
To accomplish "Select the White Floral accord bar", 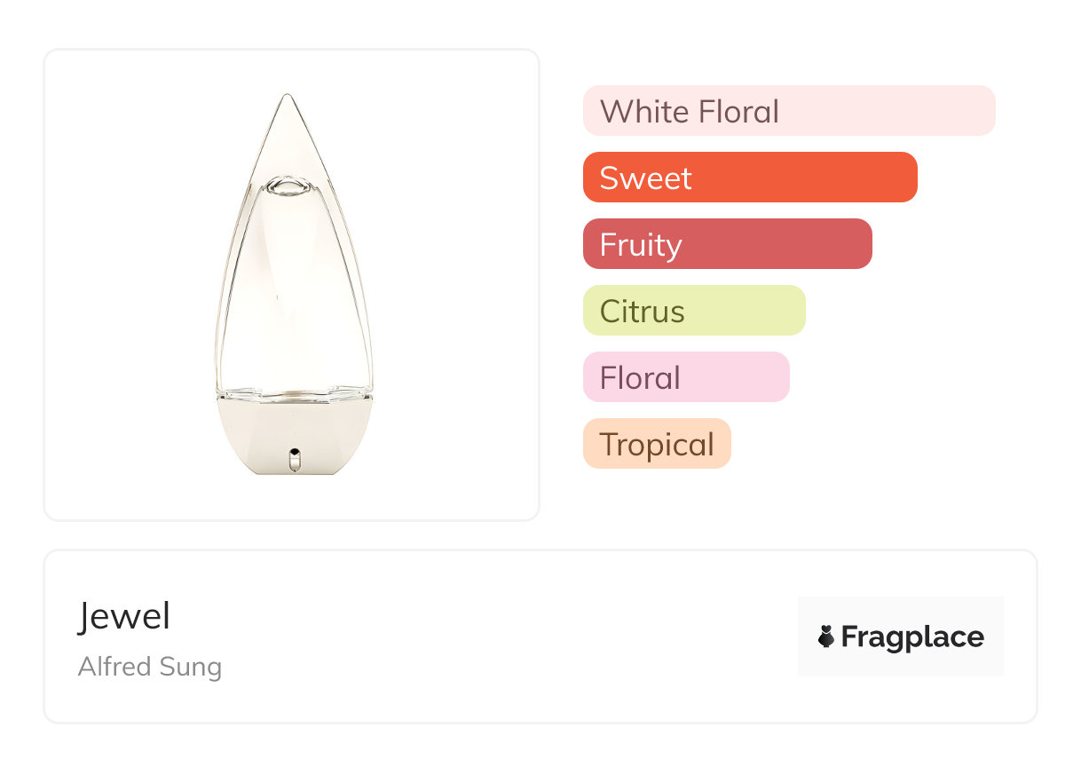I will 788,111.
